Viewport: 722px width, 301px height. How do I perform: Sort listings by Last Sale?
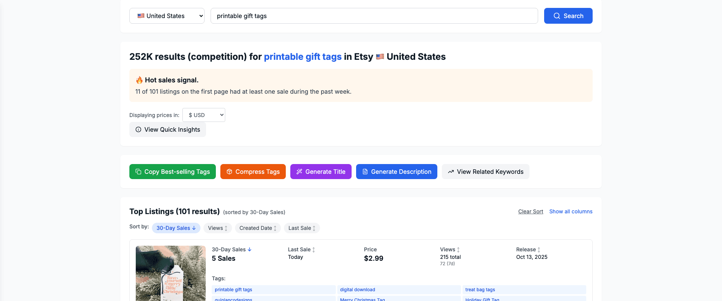[x=302, y=228]
